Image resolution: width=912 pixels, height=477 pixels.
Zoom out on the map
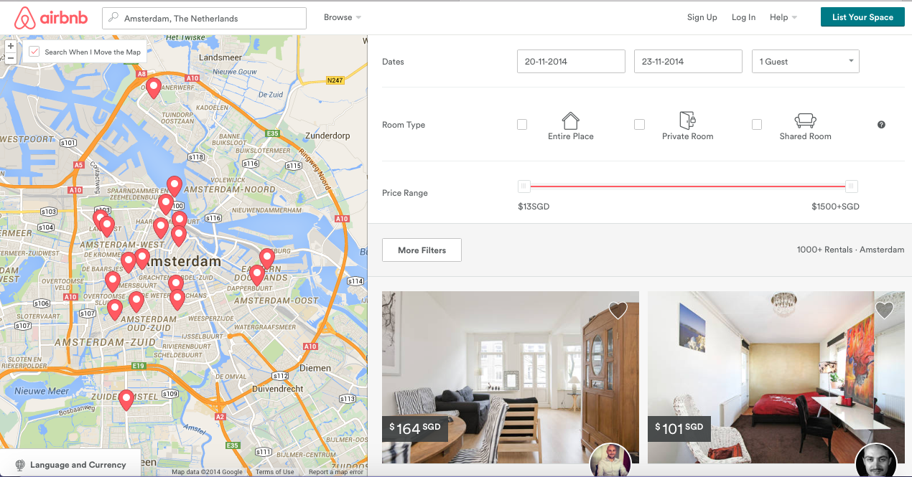coord(11,58)
